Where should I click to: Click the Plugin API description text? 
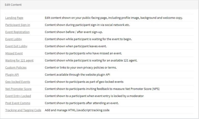[77, 75]
